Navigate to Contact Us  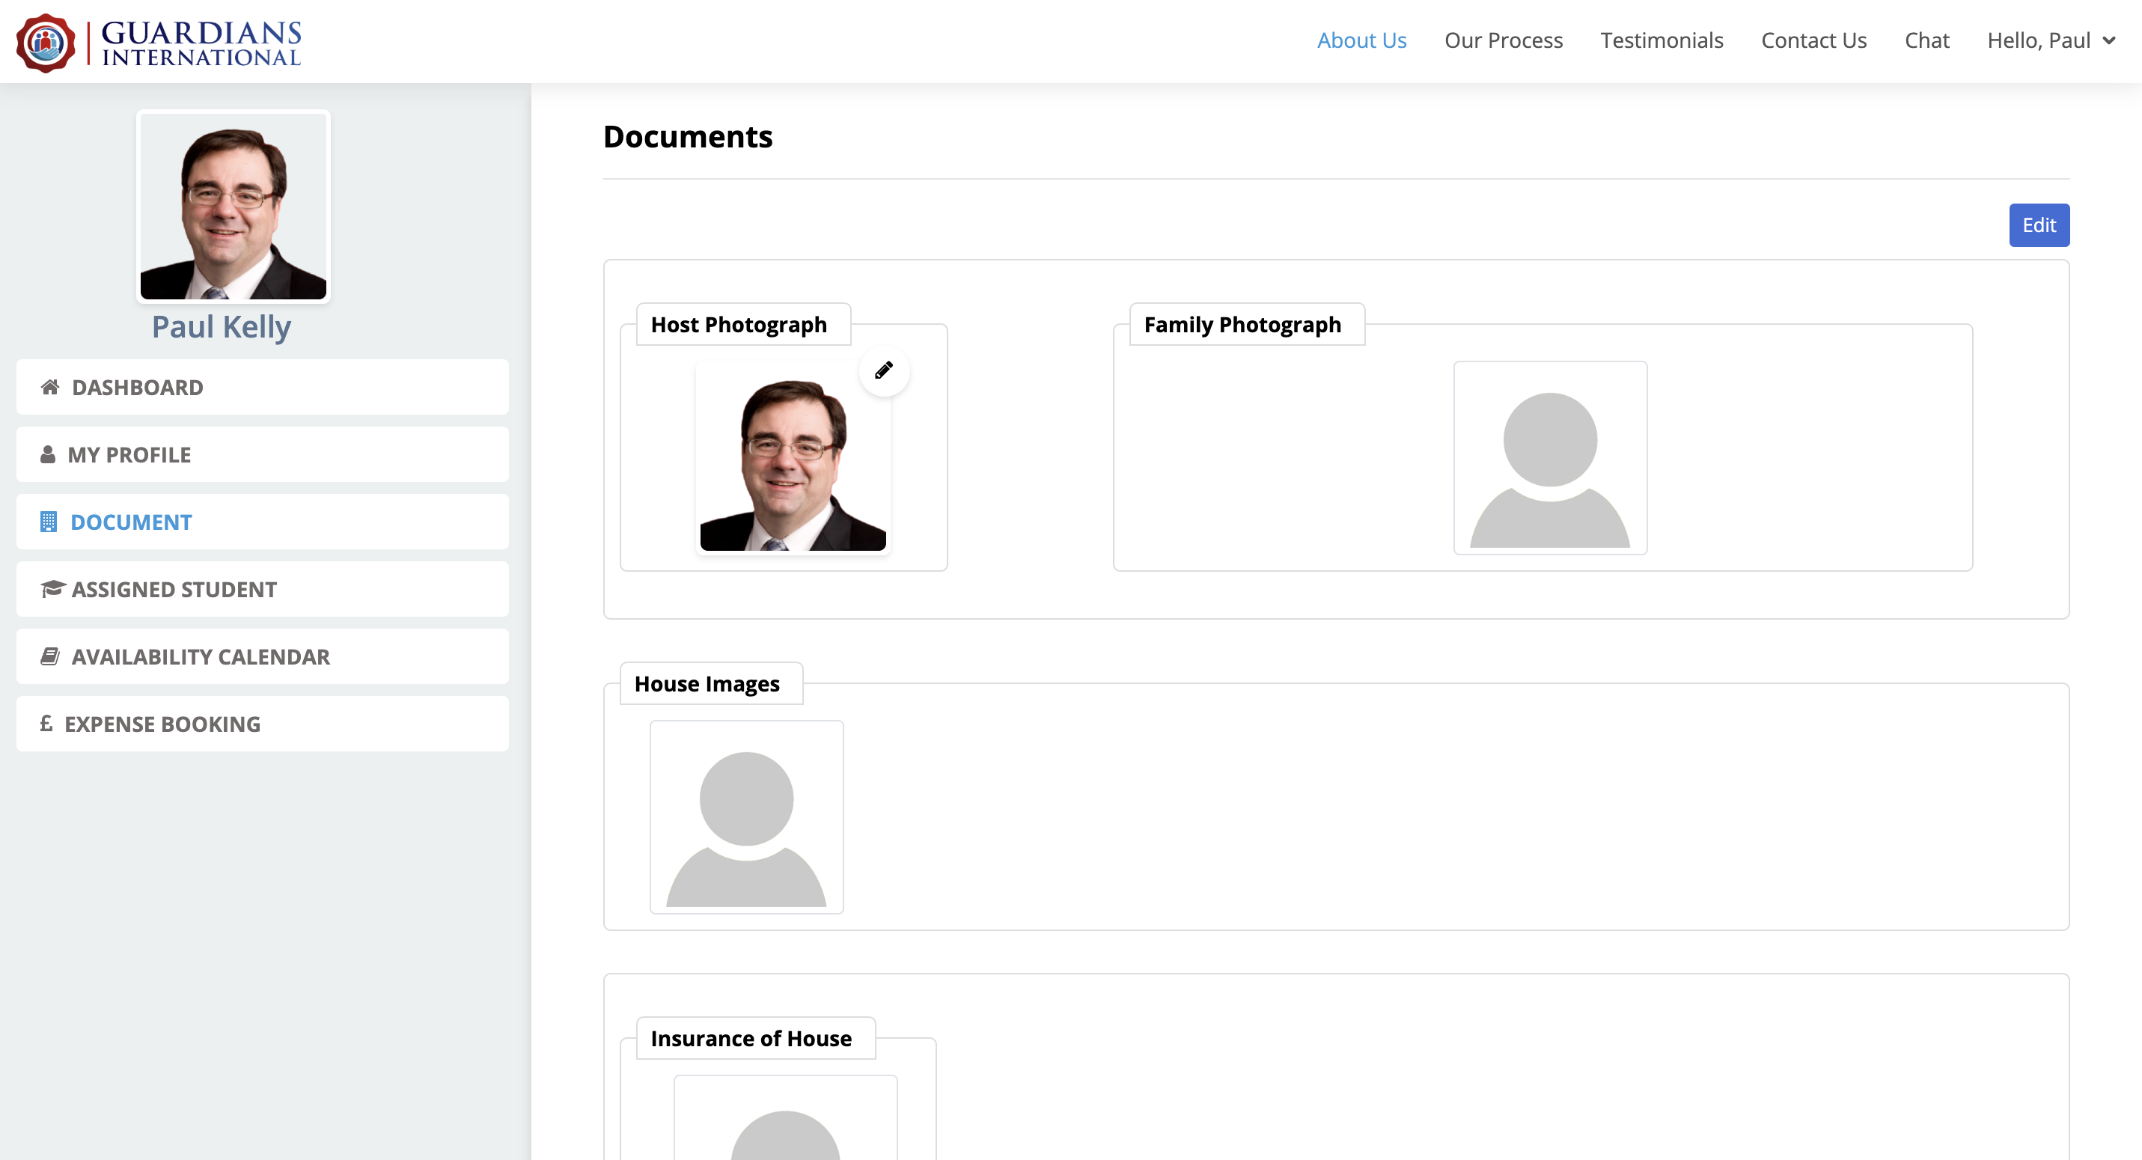(1813, 40)
